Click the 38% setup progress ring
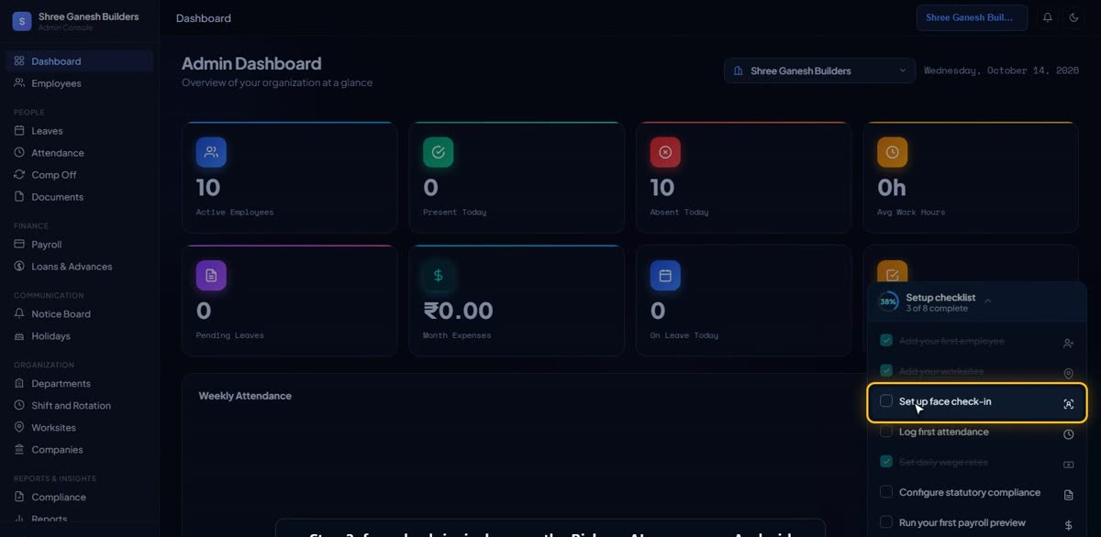Image resolution: width=1101 pixels, height=537 pixels. pos(888,301)
